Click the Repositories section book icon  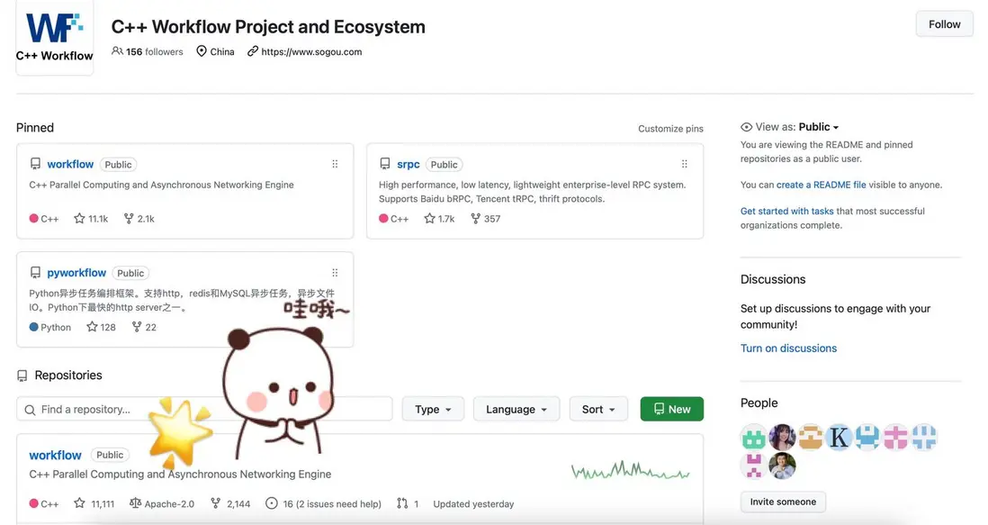tap(22, 376)
